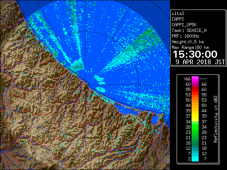Click the 'PRF: 1800Hz' entry
Viewport: 227px width, 170px height.
[x=185, y=36]
